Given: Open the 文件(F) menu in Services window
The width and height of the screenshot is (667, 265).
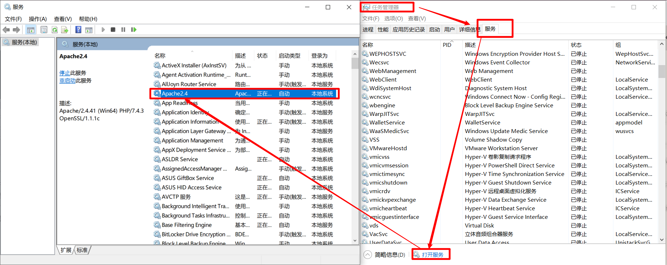Looking at the screenshot, I should (13, 19).
